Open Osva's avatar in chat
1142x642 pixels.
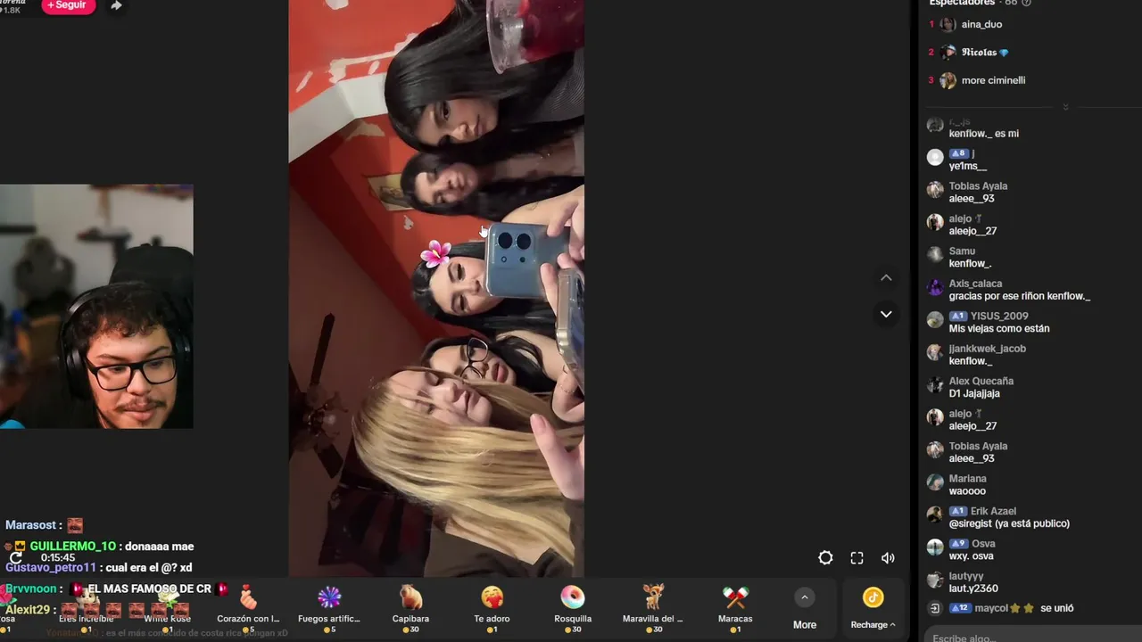tap(935, 547)
